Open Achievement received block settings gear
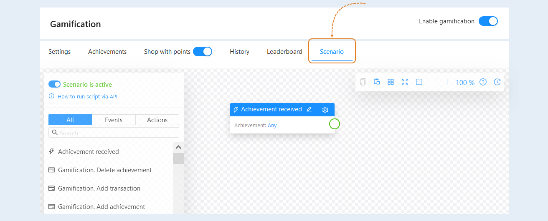The image size is (548, 221). [x=325, y=110]
